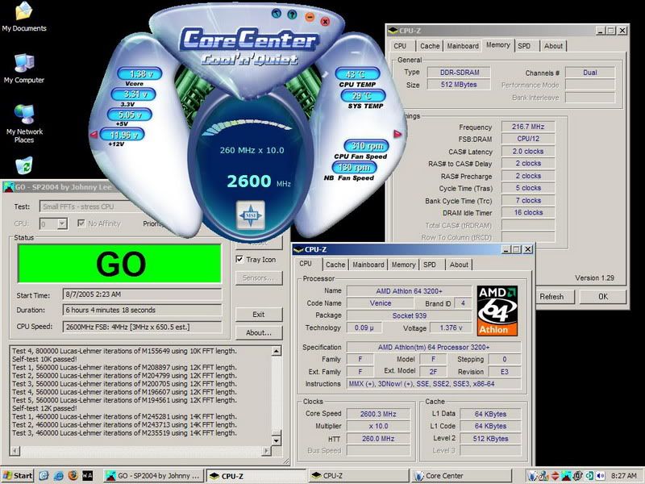The width and height of the screenshot is (645, 484).
Task: Select the GO - SP2004 taskbar button
Action: click(153, 475)
